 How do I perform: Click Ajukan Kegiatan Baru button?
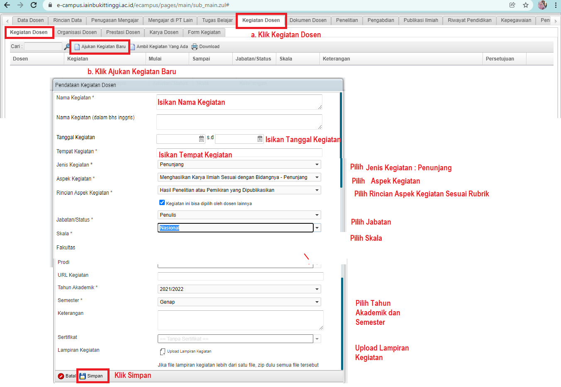pos(100,47)
